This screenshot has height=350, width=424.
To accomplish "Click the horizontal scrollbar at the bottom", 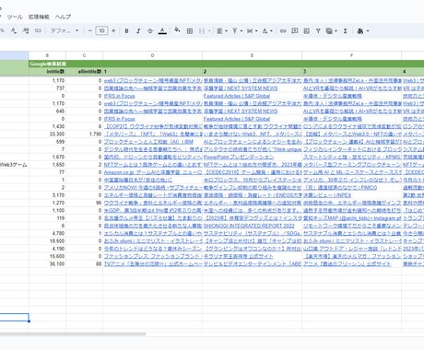I will 73,333.
